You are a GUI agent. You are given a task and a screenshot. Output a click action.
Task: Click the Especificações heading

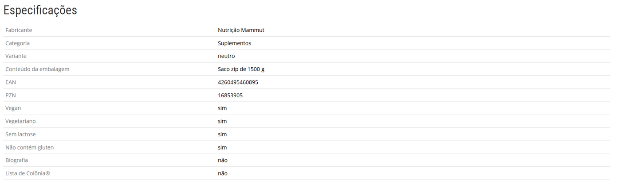pyautogui.click(x=40, y=11)
